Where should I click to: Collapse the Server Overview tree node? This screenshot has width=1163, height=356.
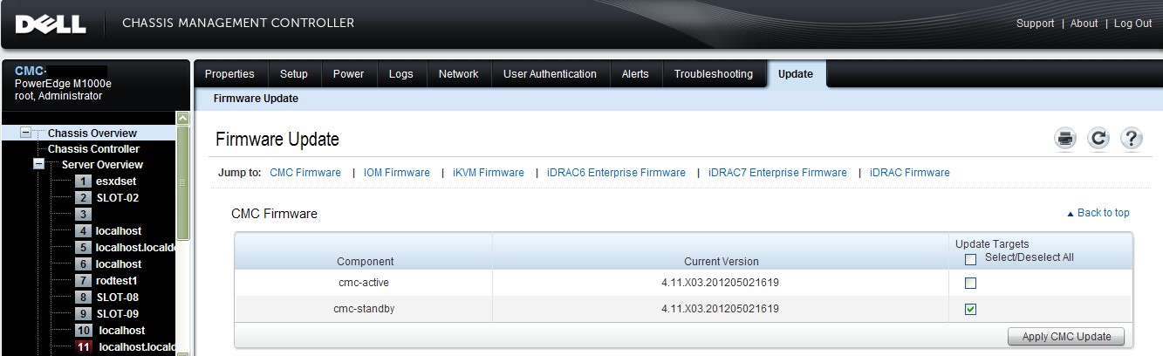tap(38, 164)
